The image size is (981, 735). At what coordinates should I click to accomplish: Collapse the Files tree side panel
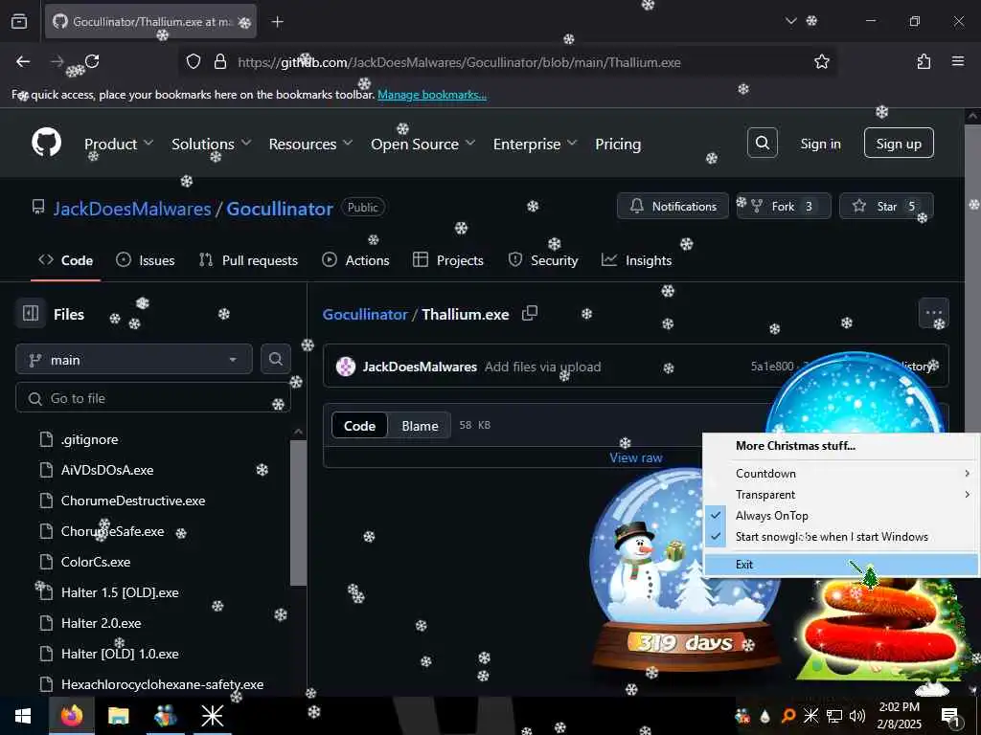pyautogui.click(x=31, y=313)
